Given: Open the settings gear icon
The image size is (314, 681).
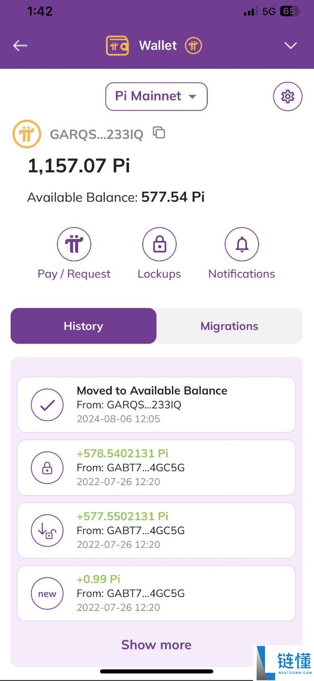Looking at the screenshot, I should (288, 97).
